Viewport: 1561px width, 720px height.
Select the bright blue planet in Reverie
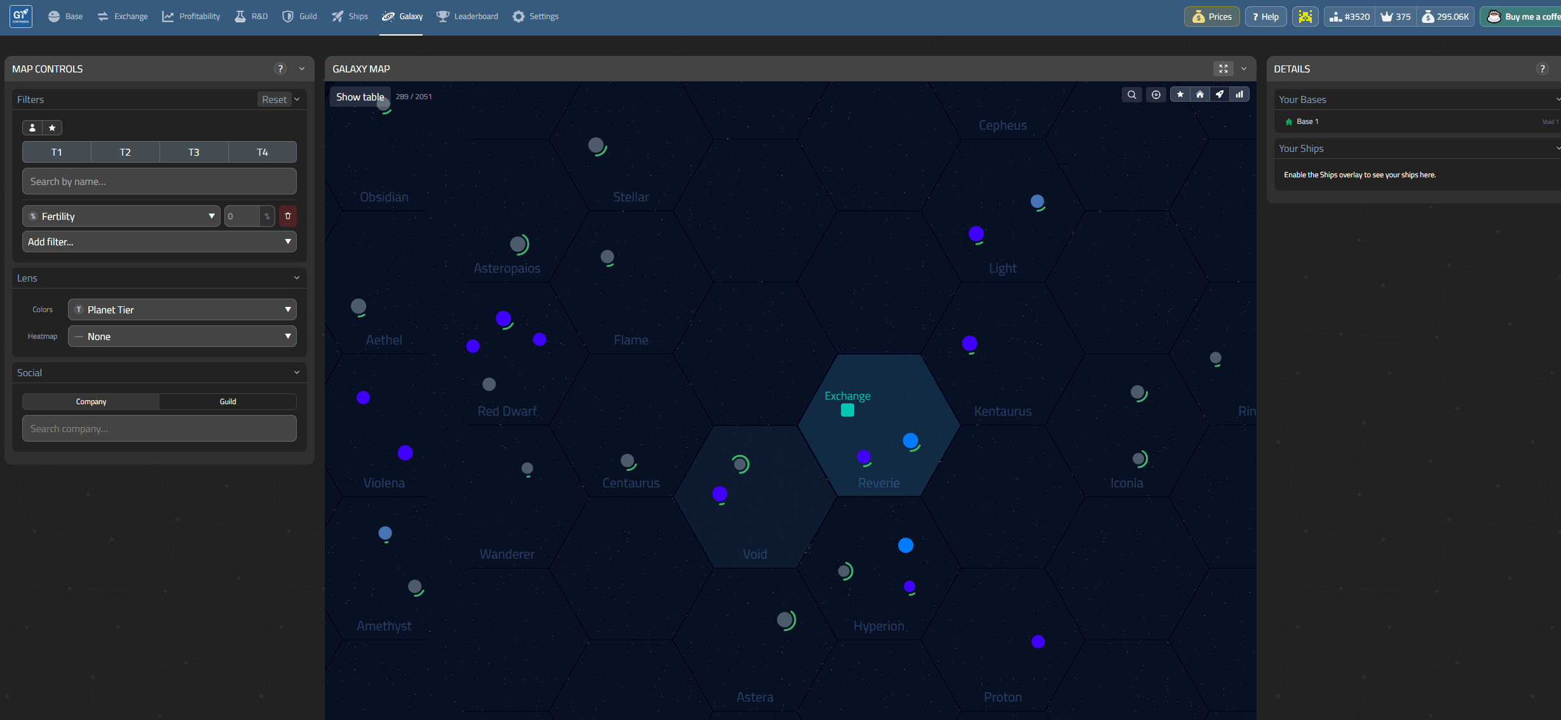click(x=910, y=440)
